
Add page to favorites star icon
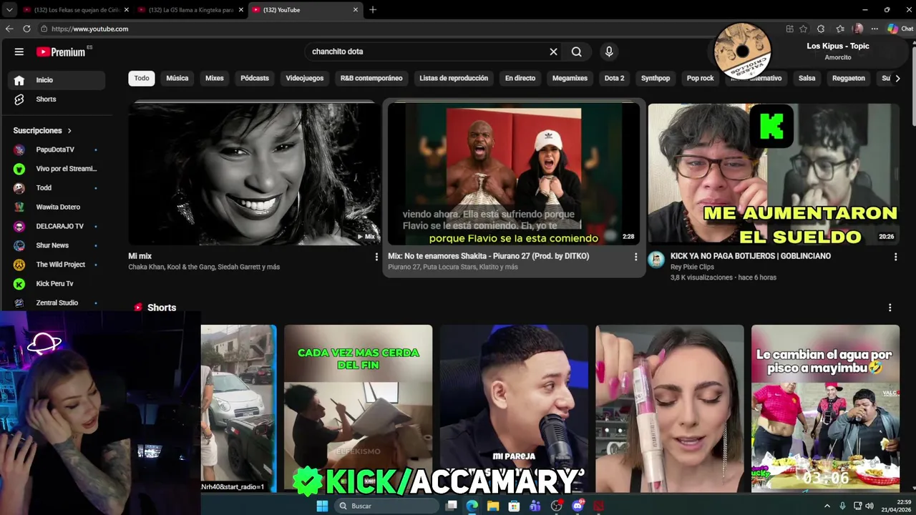(x=803, y=29)
